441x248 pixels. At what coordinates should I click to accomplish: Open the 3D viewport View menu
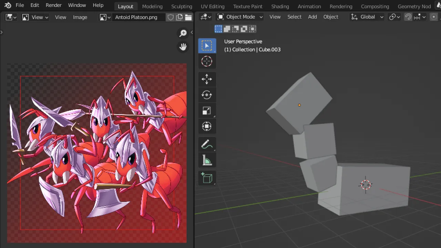click(275, 17)
